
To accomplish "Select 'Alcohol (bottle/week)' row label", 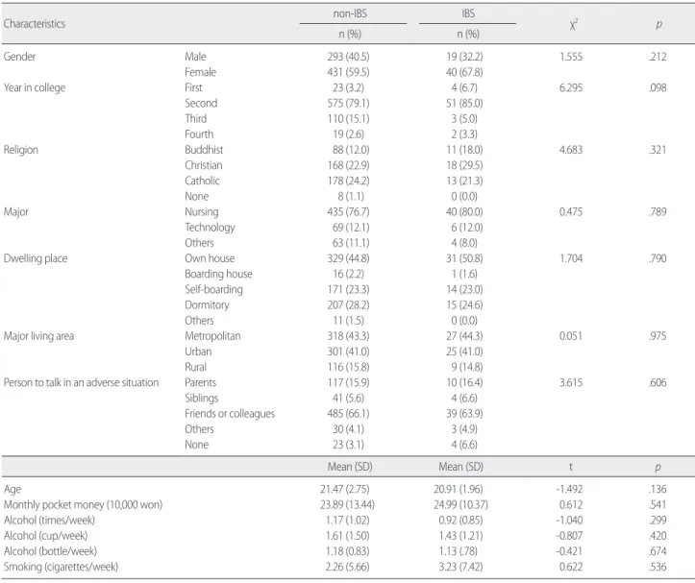I will tap(50, 551).
